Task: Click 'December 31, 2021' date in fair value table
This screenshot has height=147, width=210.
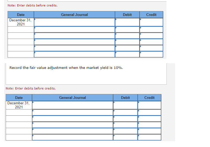Action: point(19,105)
